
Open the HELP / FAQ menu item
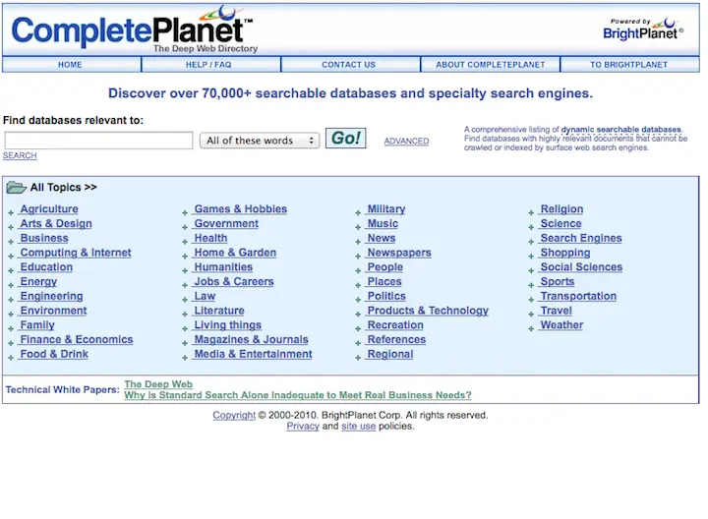tap(208, 65)
